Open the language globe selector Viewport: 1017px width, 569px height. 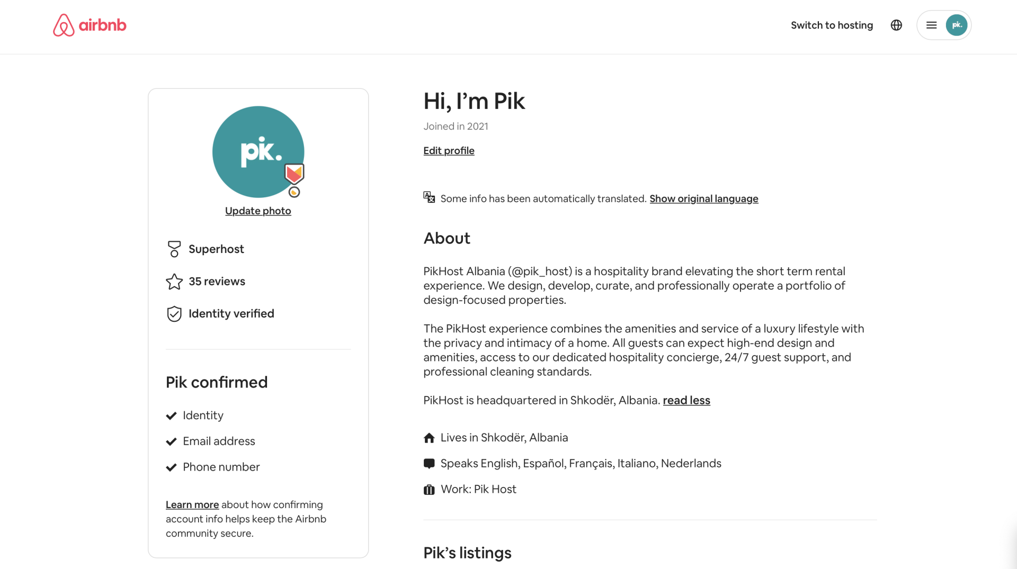click(x=896, y=25)
